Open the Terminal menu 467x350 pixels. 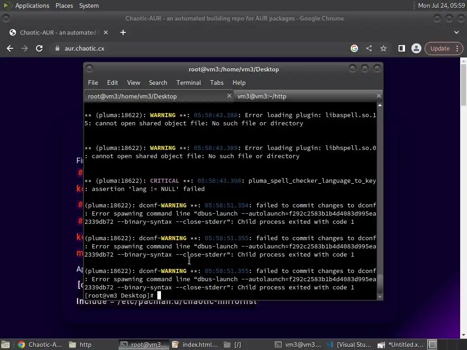[x=188, y=82]
